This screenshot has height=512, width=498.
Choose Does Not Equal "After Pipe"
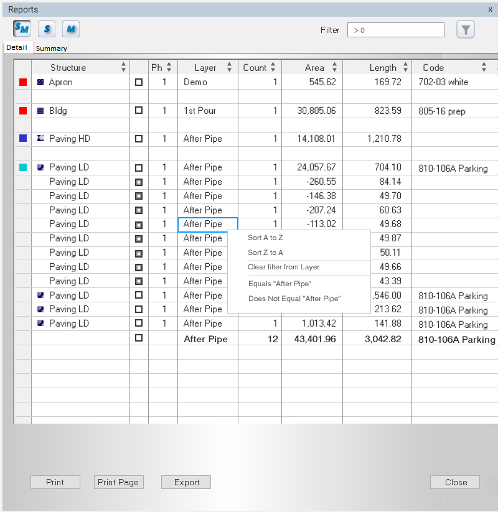pyautogui.click(x=294, y=299)
